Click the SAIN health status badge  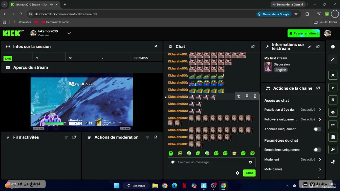pyautogui.click(x=8, y=59)
